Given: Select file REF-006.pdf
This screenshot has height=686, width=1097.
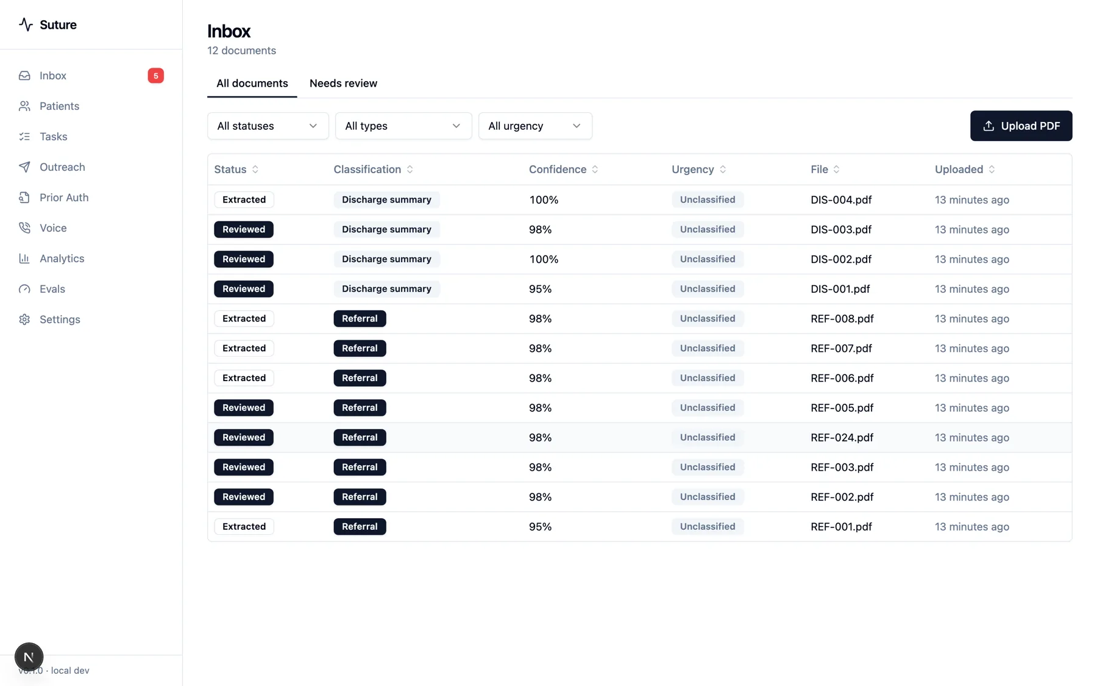Looking at the screenshot, I should (842, 378).
